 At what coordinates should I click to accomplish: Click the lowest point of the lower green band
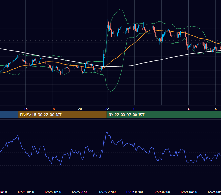click(110, 91)
